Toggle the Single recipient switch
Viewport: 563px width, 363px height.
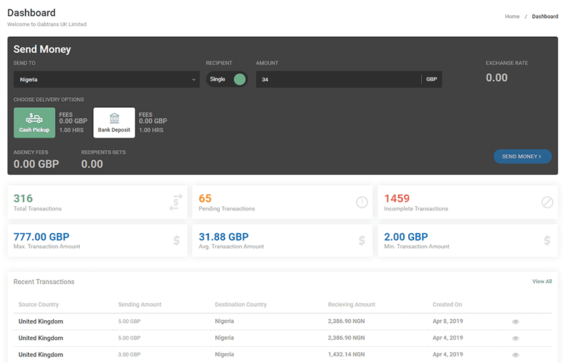coord(239,80)
